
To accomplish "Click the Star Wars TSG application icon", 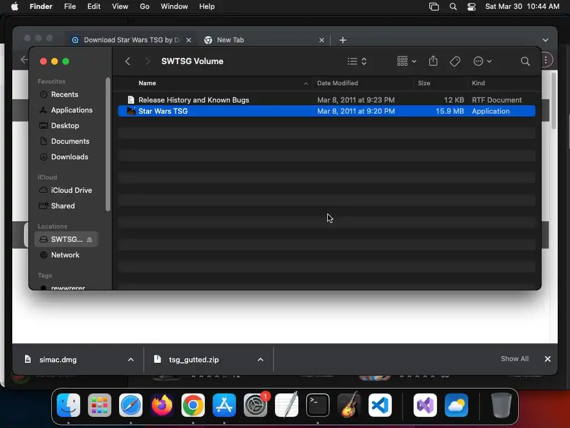I will [x=131, y=111].
